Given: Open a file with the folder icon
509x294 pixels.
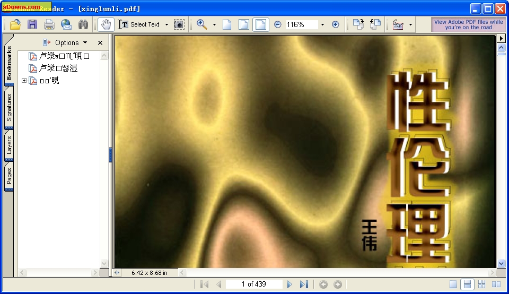Looking at the screenshot, I should 15,24.
